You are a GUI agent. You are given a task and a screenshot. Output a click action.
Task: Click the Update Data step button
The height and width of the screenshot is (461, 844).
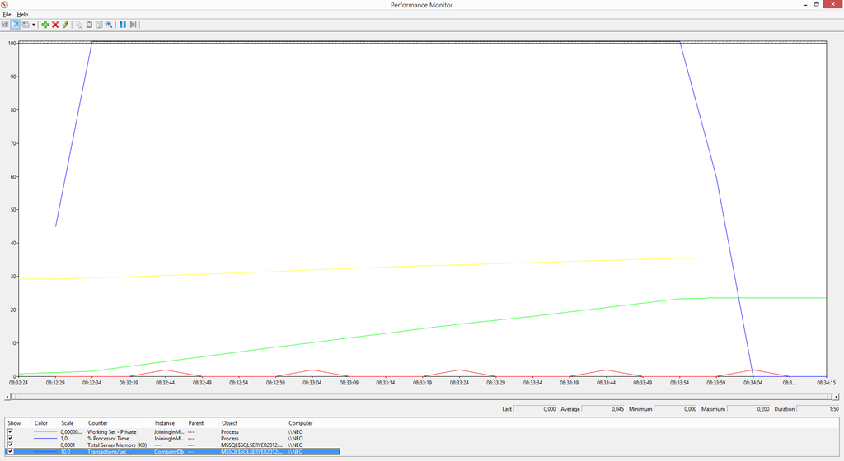pos(133,25)
